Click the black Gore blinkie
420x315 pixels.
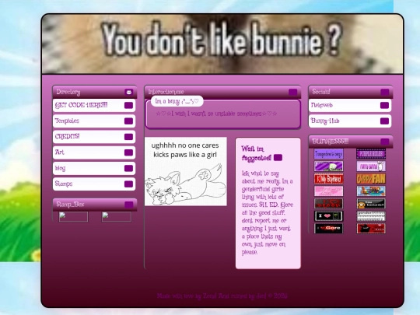[x=329, y=228]
